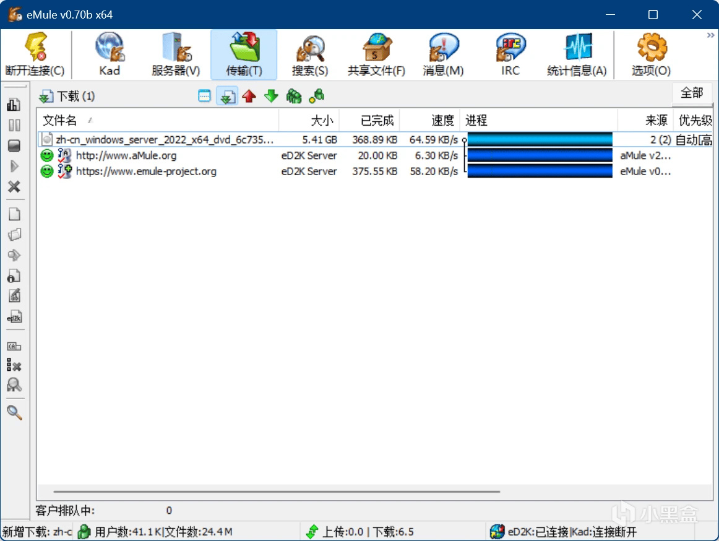The image size is (719, 541).
Task: Click the search related binoculars icon
Action: tap(15, 384)
